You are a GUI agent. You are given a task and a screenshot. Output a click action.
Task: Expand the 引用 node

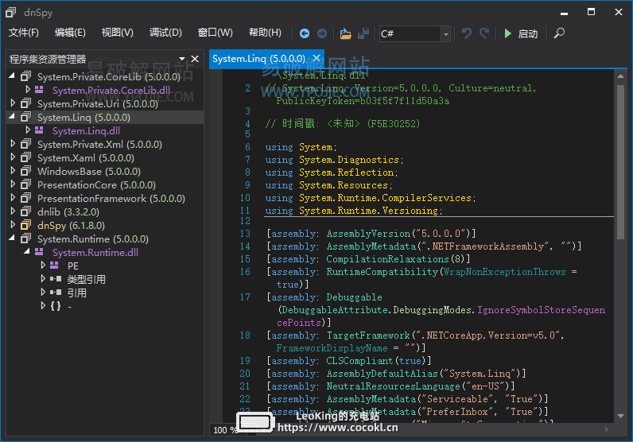(x=43, y=293)
